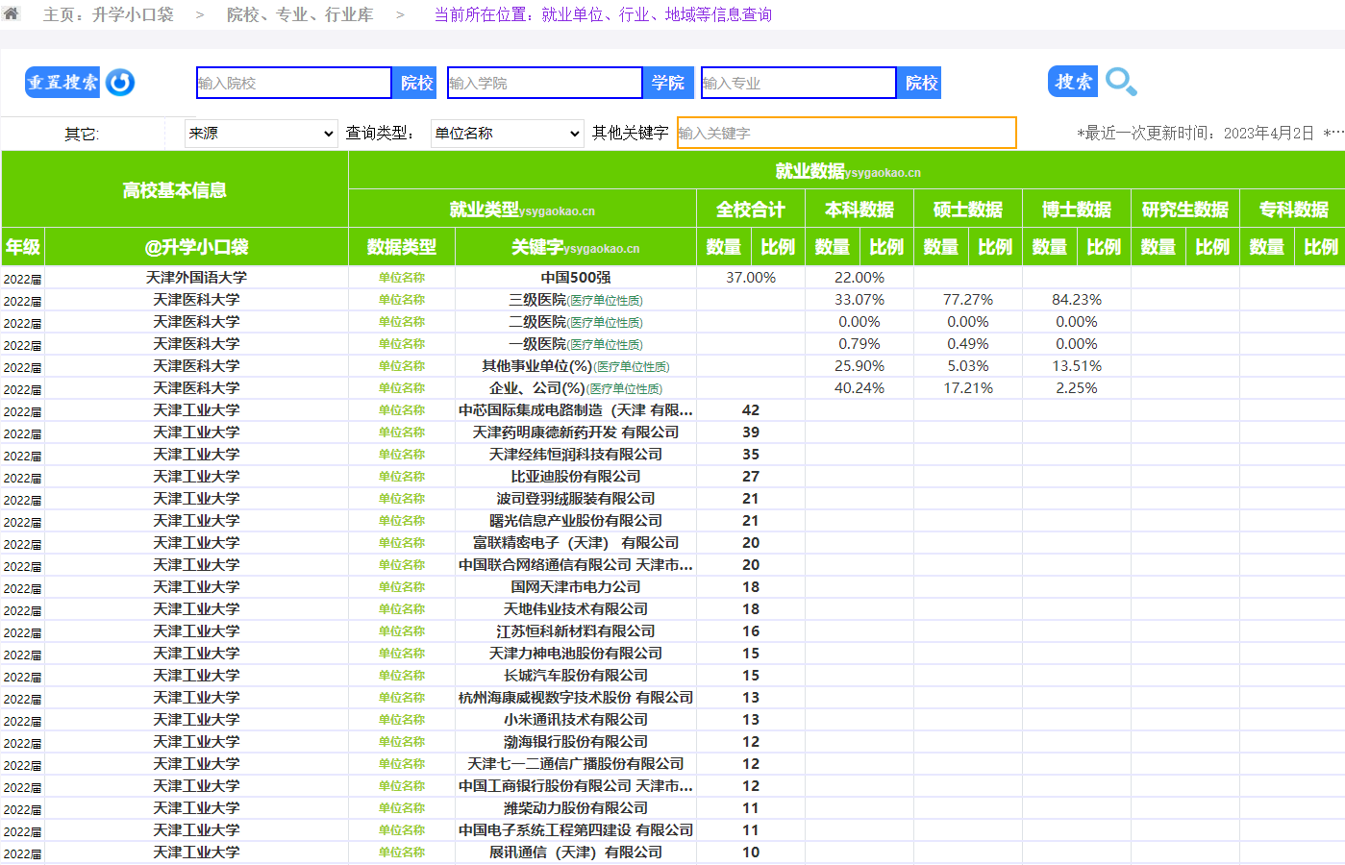
Task: Click the 硕士数据 header cell
Action: click(967, 210)
